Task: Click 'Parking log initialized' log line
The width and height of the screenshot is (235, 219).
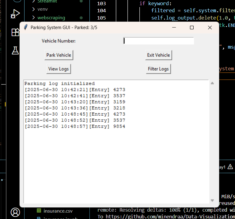Action: (60, 84)
